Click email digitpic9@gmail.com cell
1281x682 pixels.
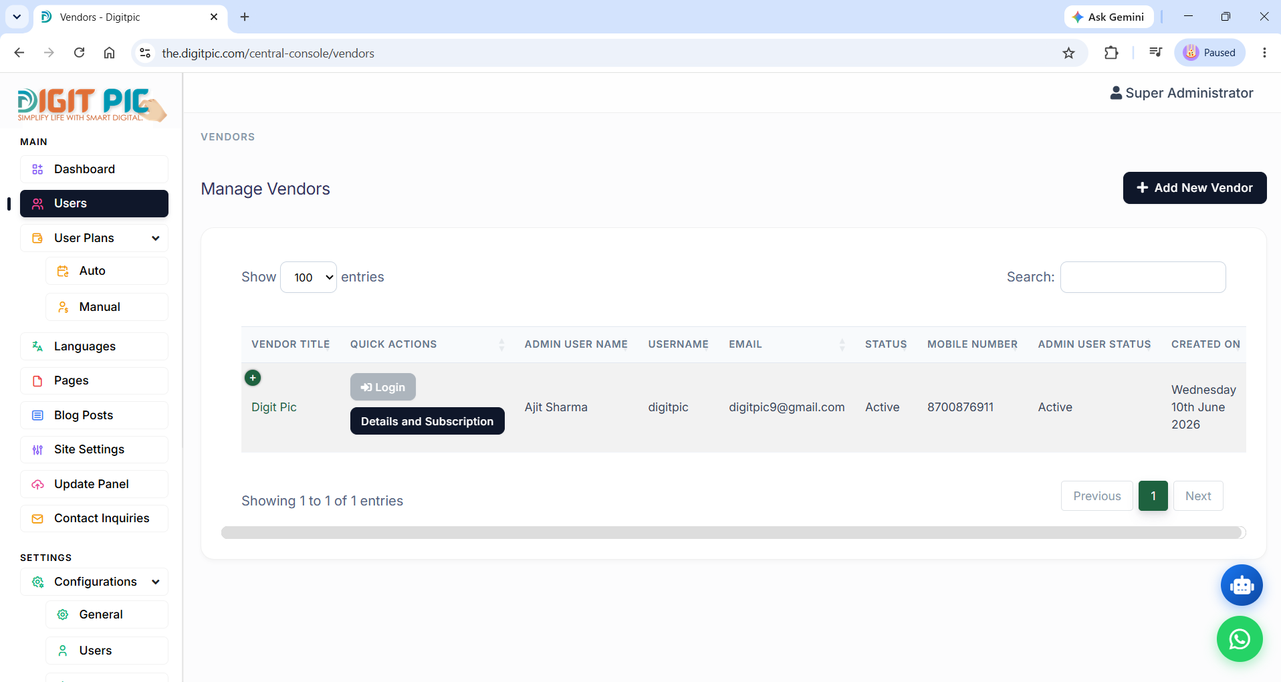(787, 407)
